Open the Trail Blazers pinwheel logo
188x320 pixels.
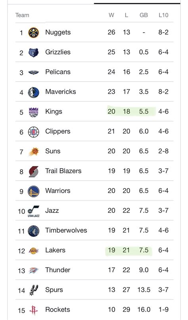(x=34, y=172)
